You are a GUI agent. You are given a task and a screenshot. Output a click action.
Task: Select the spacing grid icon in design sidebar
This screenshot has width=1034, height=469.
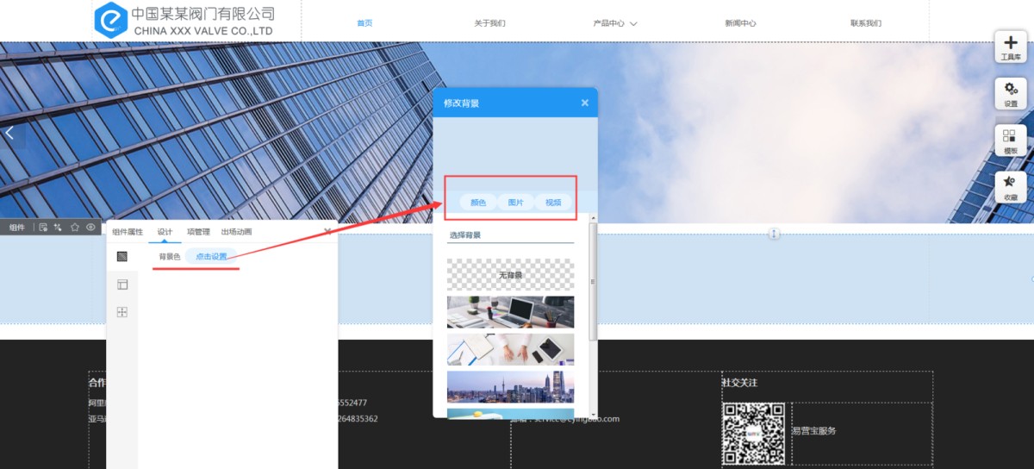[x=122, y=312]
